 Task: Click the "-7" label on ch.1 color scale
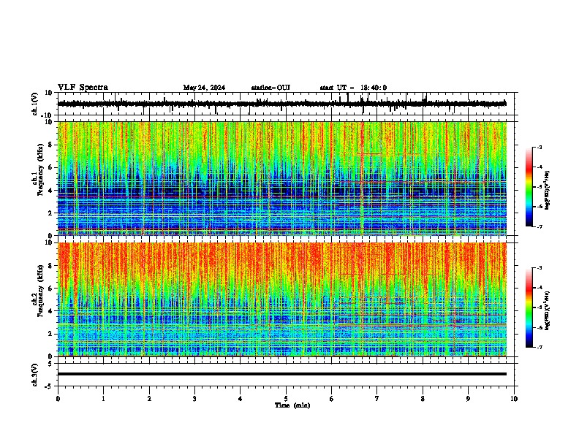point(540,226)
